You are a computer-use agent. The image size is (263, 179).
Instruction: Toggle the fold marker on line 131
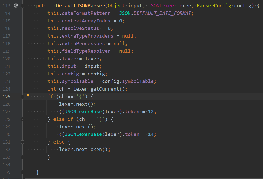pyautogui.click(x=22, y=142)
